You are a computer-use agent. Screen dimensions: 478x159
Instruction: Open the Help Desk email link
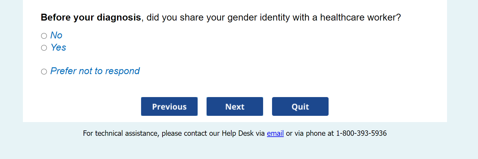point(275,133)
